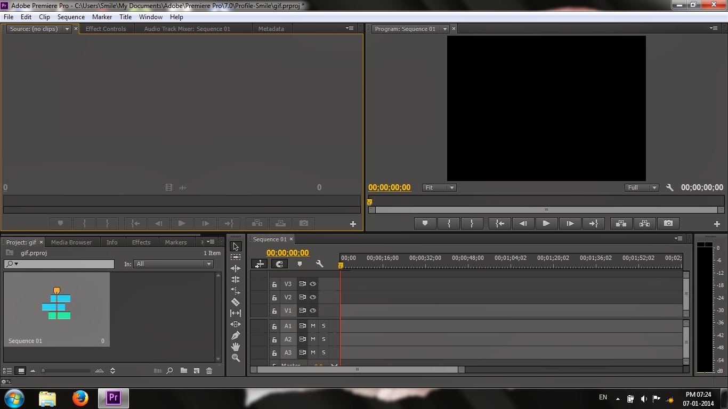The width and height of the screenshot is (728, 409).
Task: Open Source panel flyout menu
Action: [x=350, y=28]
